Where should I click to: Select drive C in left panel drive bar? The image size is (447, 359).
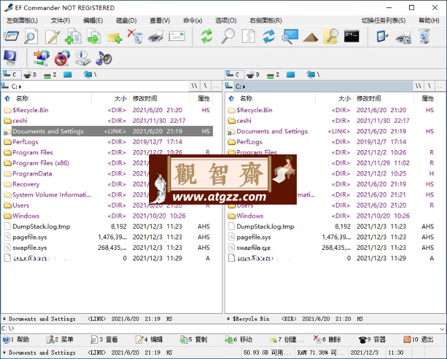(10, 74)
